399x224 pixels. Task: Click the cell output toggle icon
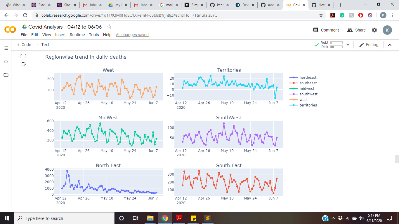pos(24,64)
